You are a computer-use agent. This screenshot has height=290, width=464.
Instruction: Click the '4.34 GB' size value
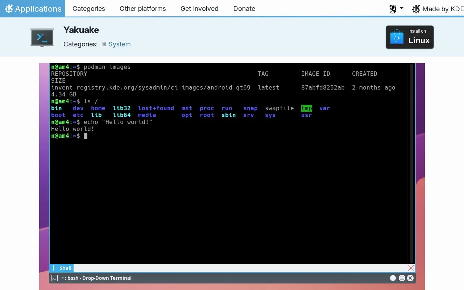[x=64, y=95]
